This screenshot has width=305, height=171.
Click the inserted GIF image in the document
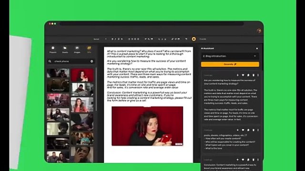click(x=147, y=126)
